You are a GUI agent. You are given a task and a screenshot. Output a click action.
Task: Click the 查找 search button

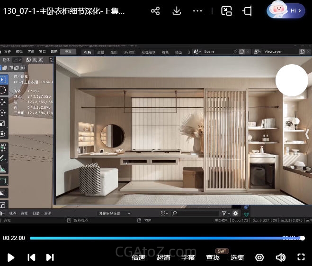click(213, 257)
